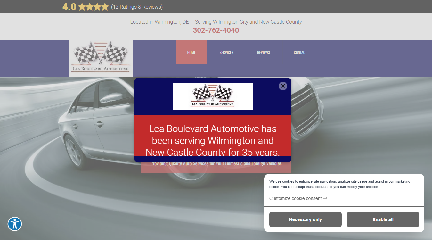The image size is (432, 240).
Task: Click 'Serving Wilmington City and New Castle County'
Action: tap(249, 22)
